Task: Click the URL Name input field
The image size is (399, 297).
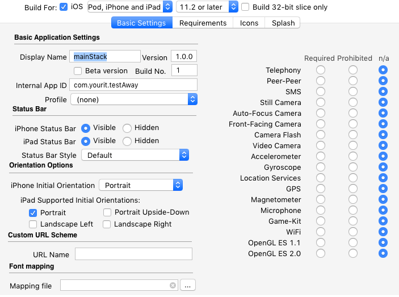Action: 133,254
